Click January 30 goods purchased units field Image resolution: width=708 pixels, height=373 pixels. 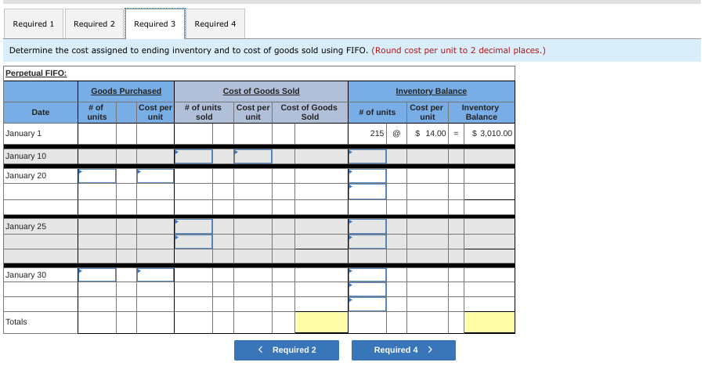(x=97, y=275)
